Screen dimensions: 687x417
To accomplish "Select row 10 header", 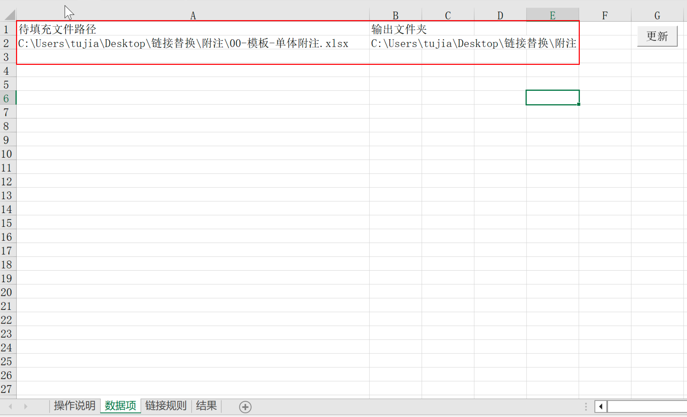I will (8, 154).
